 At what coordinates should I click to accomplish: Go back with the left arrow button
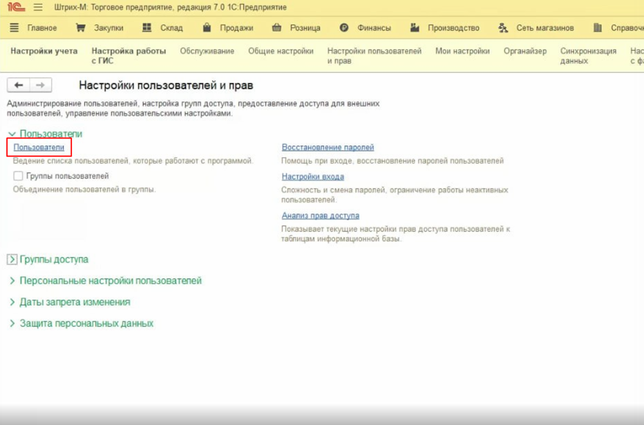click(19, 85)
